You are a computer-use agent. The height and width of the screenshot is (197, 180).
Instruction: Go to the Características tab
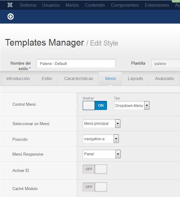[x=78, y=79]
